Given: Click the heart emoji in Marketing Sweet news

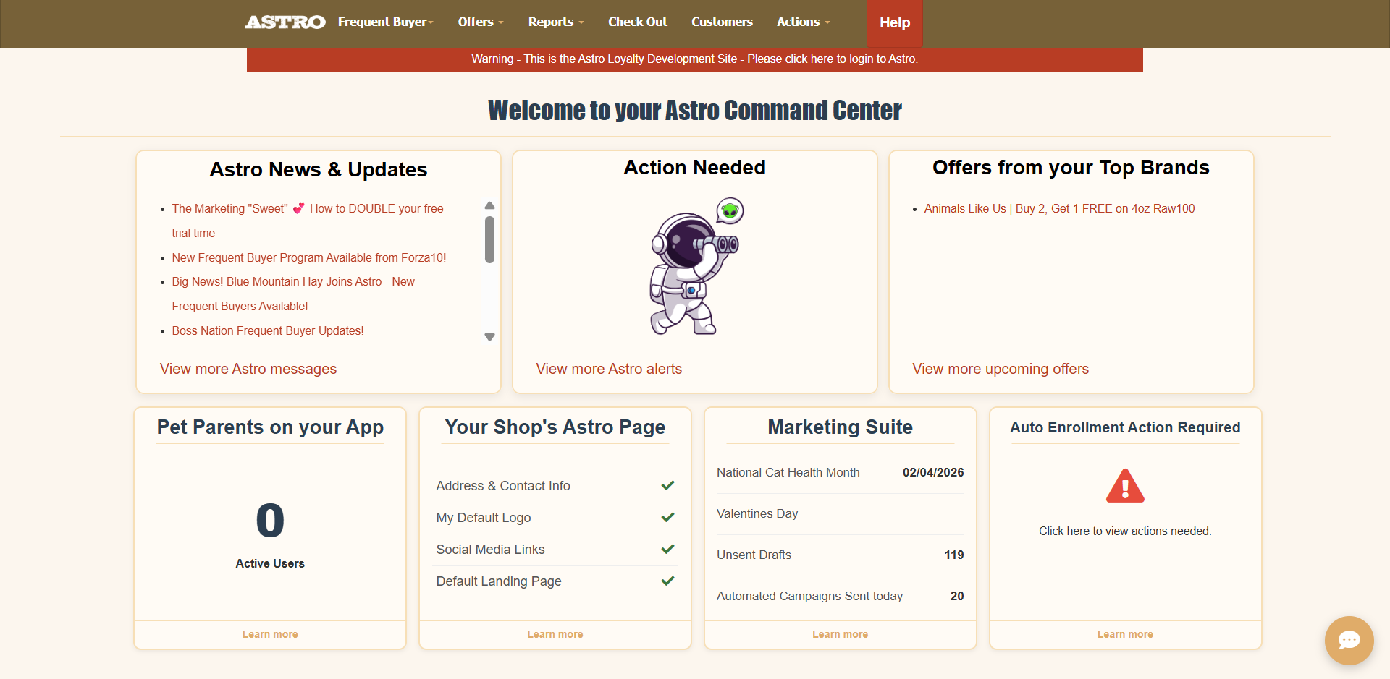Looking at the screenshot, I should (298, 209).
